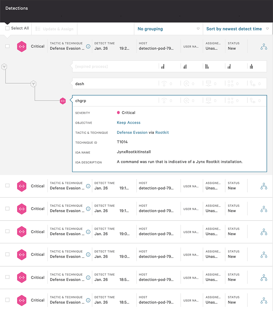
Task: Click the pink critical severity icon in last row
Action: point(22,300)
